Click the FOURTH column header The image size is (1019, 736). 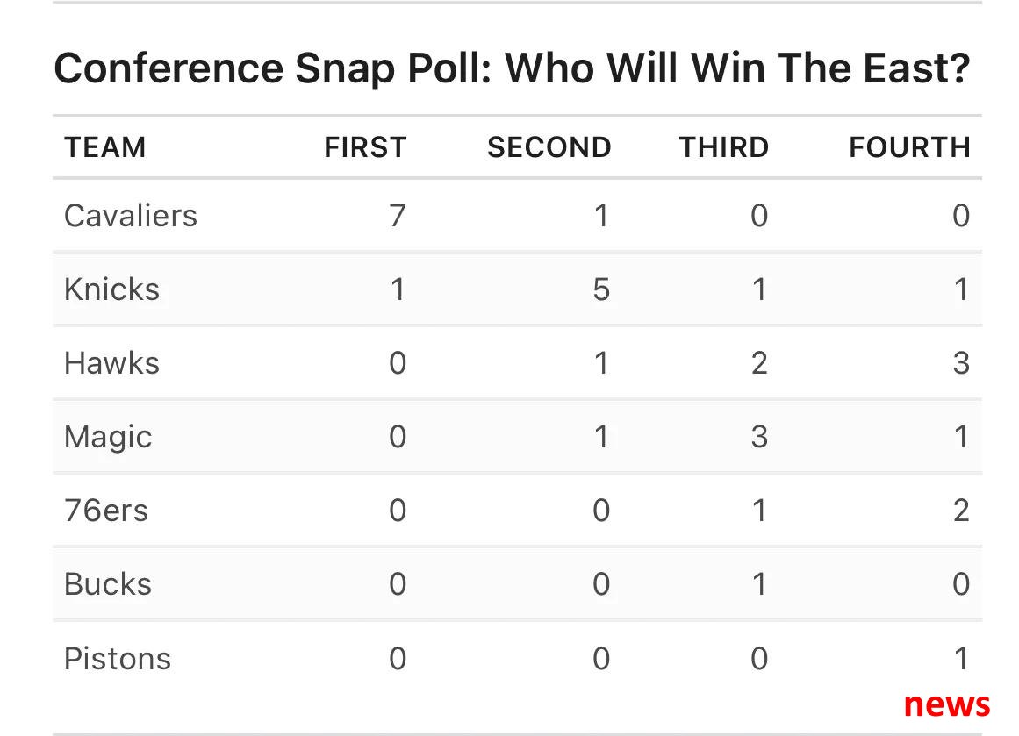coord(910,147)
